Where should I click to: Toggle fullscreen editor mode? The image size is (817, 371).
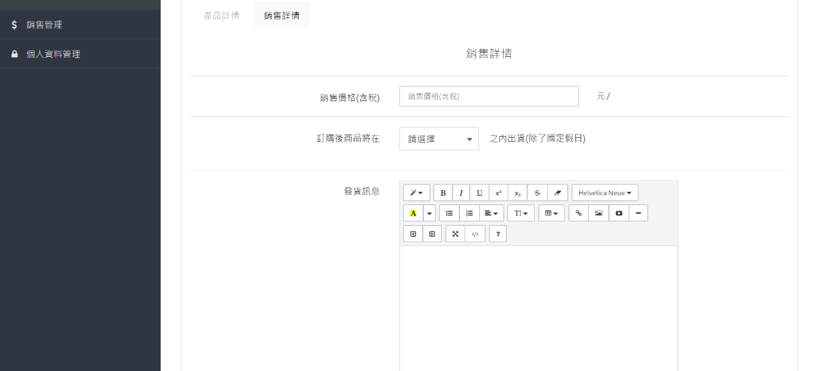[455, 234]
